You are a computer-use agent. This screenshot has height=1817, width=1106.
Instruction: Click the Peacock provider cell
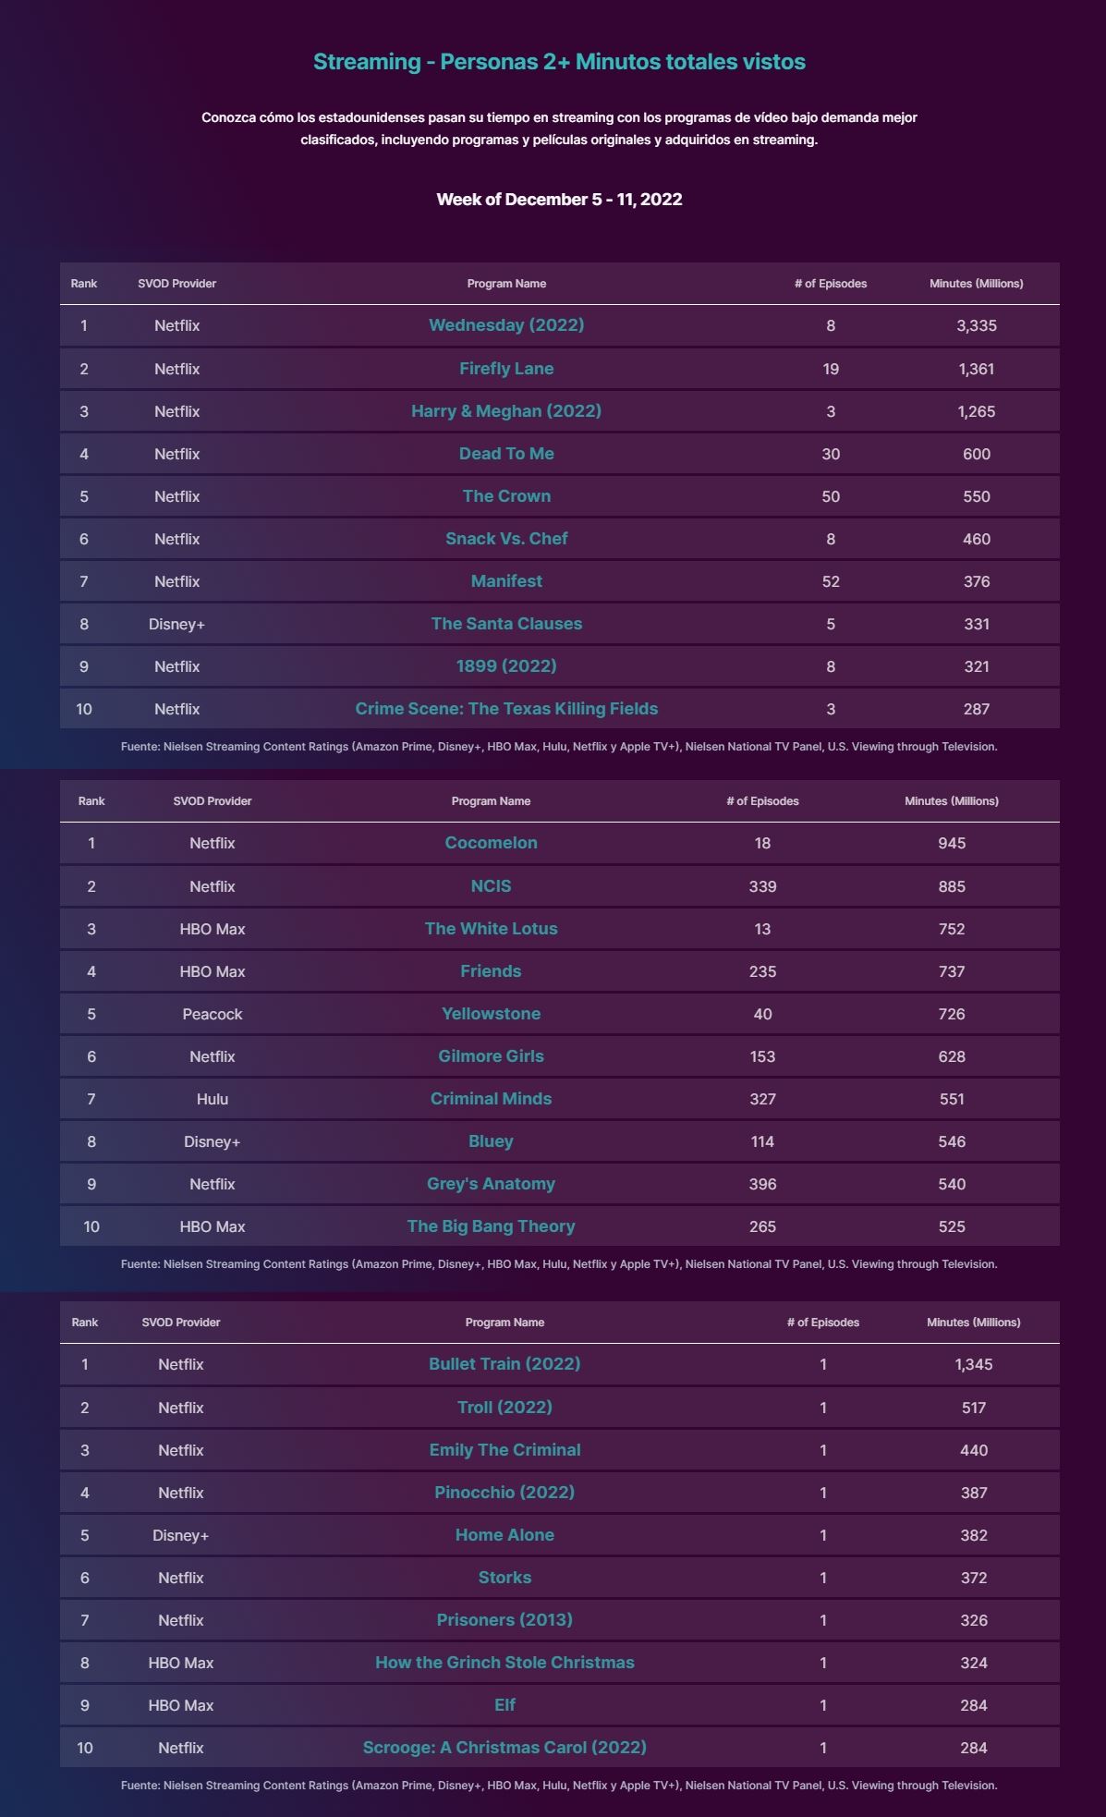coord(213,1014)
